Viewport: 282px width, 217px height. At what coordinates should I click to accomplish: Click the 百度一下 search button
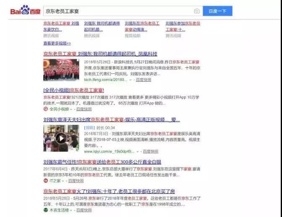(x=217, y=11)
